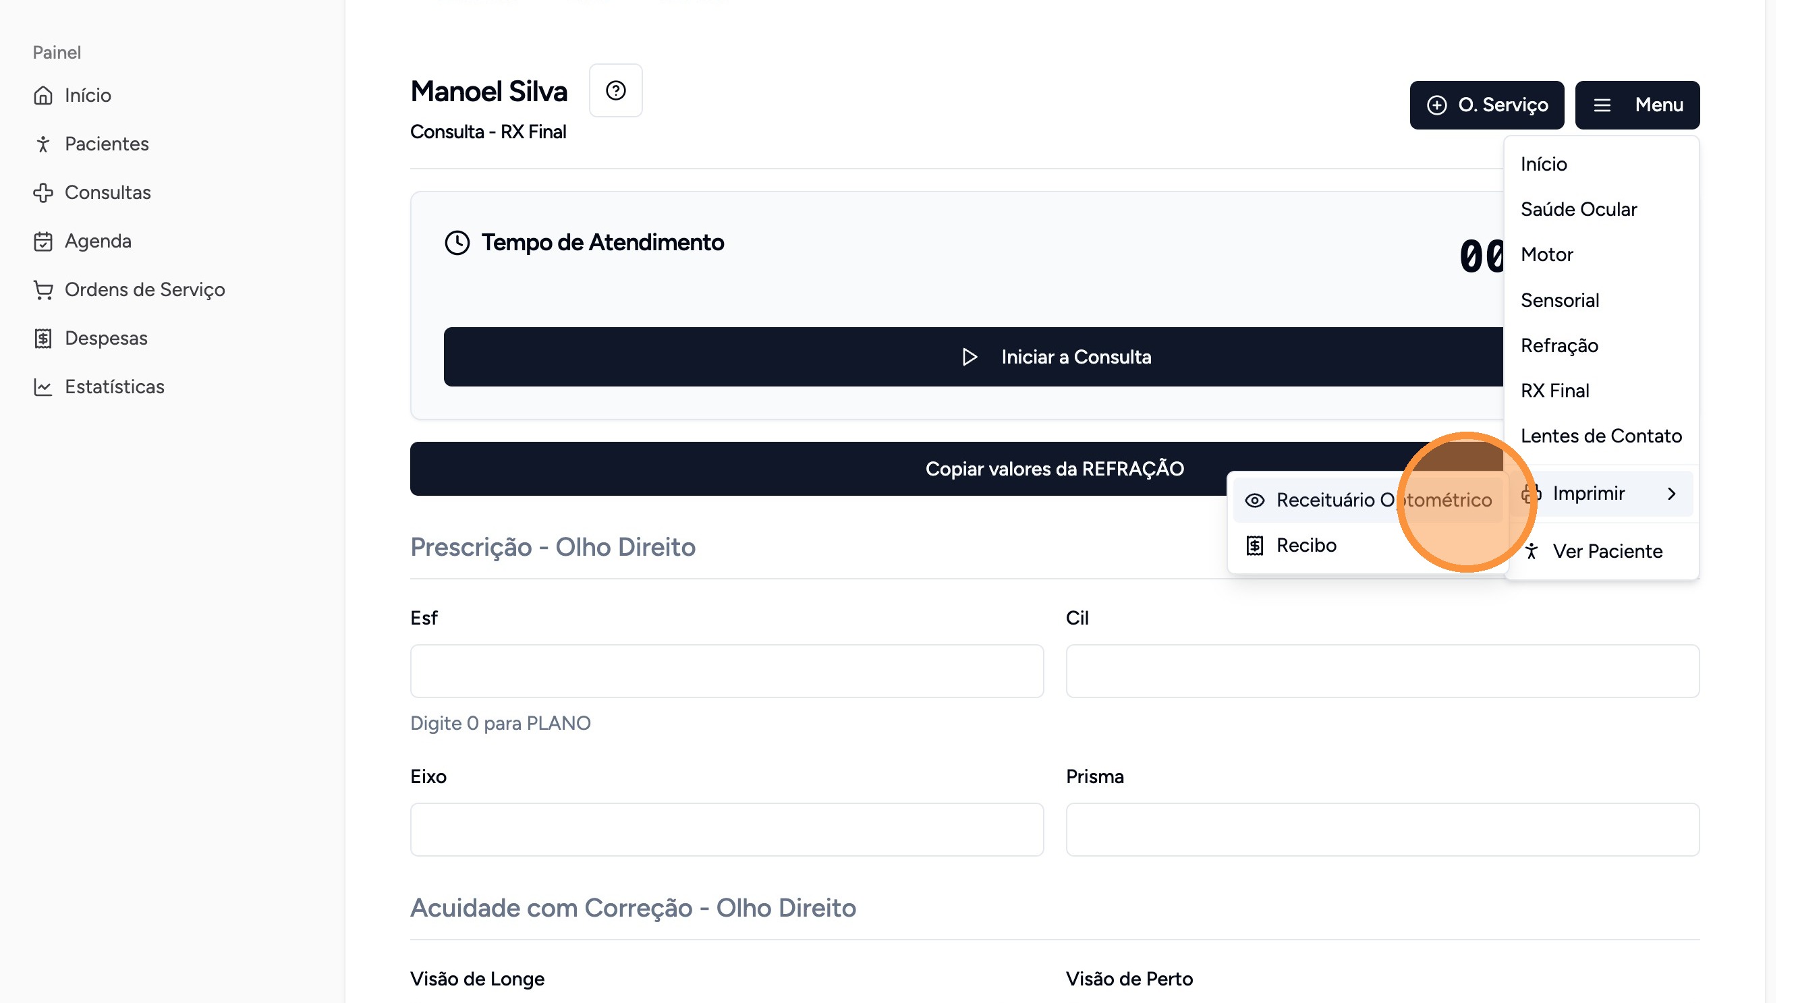
Task: Click Copiar valores da REFRAÇÃO button
Action: pyautogui.click(x=816, y=469)
